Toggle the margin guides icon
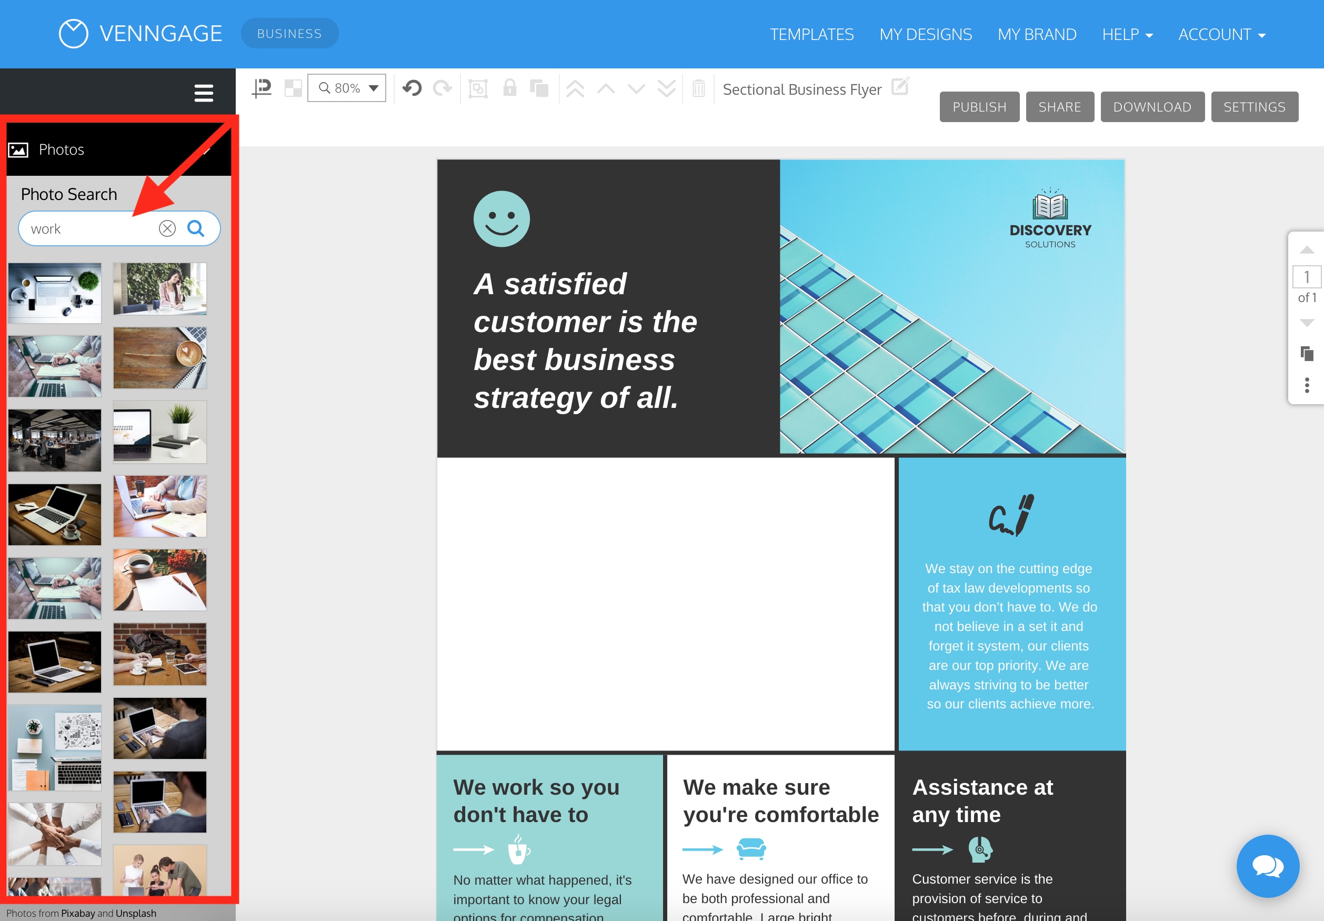 click(262, 88)
